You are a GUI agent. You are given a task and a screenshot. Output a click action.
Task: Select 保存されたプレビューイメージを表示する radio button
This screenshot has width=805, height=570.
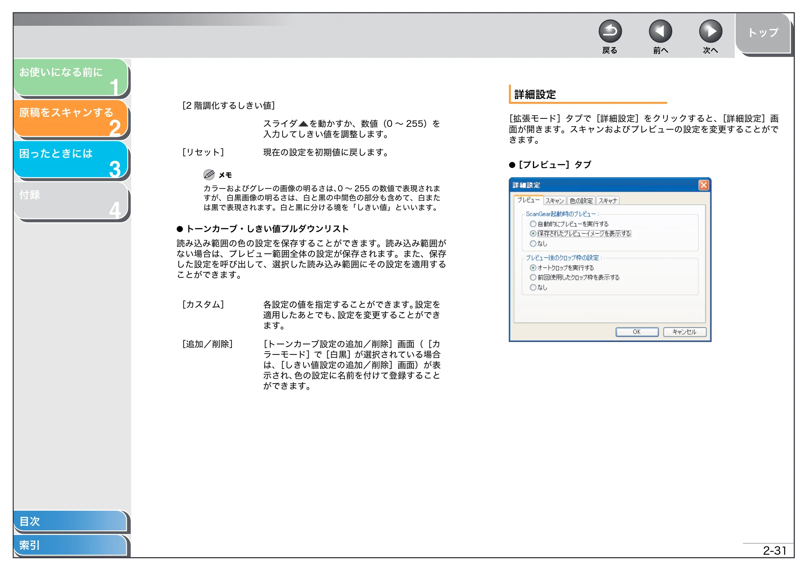pos(533,233)
